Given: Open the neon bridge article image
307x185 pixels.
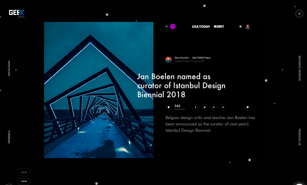Looking at the screenshot, I should tap(99, 90).
